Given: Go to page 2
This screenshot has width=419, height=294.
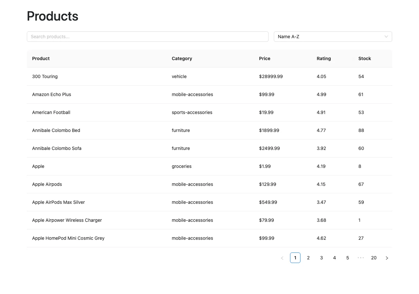Looking at the screenshot, I should [x=308, y=258].
